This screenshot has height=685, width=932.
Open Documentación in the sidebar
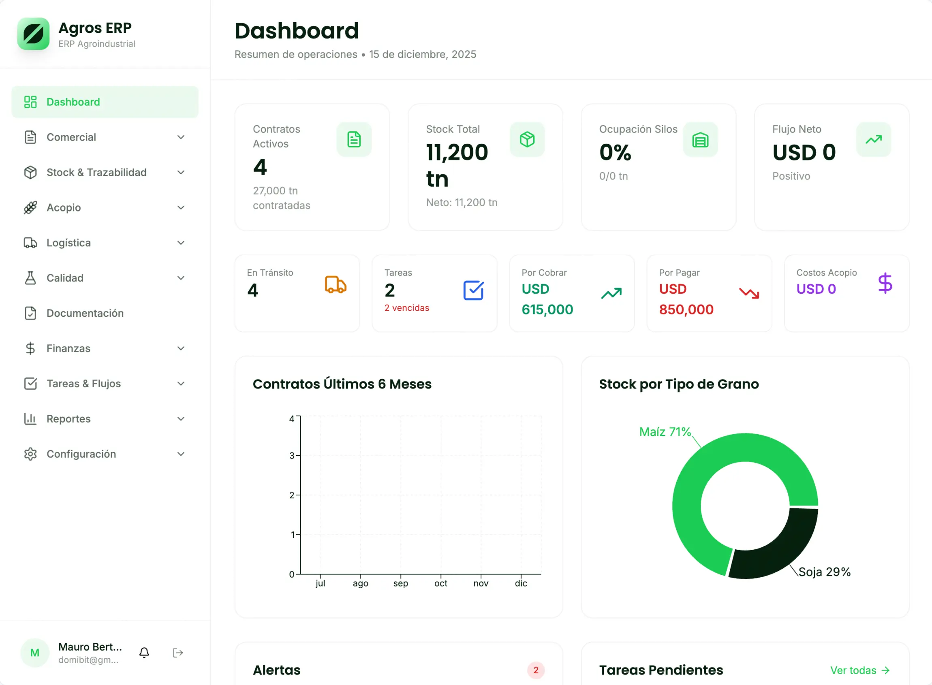(x=85, y=313)
